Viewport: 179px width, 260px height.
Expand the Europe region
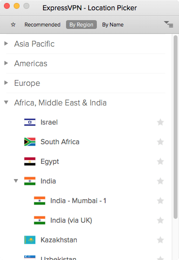coord(6,83)
